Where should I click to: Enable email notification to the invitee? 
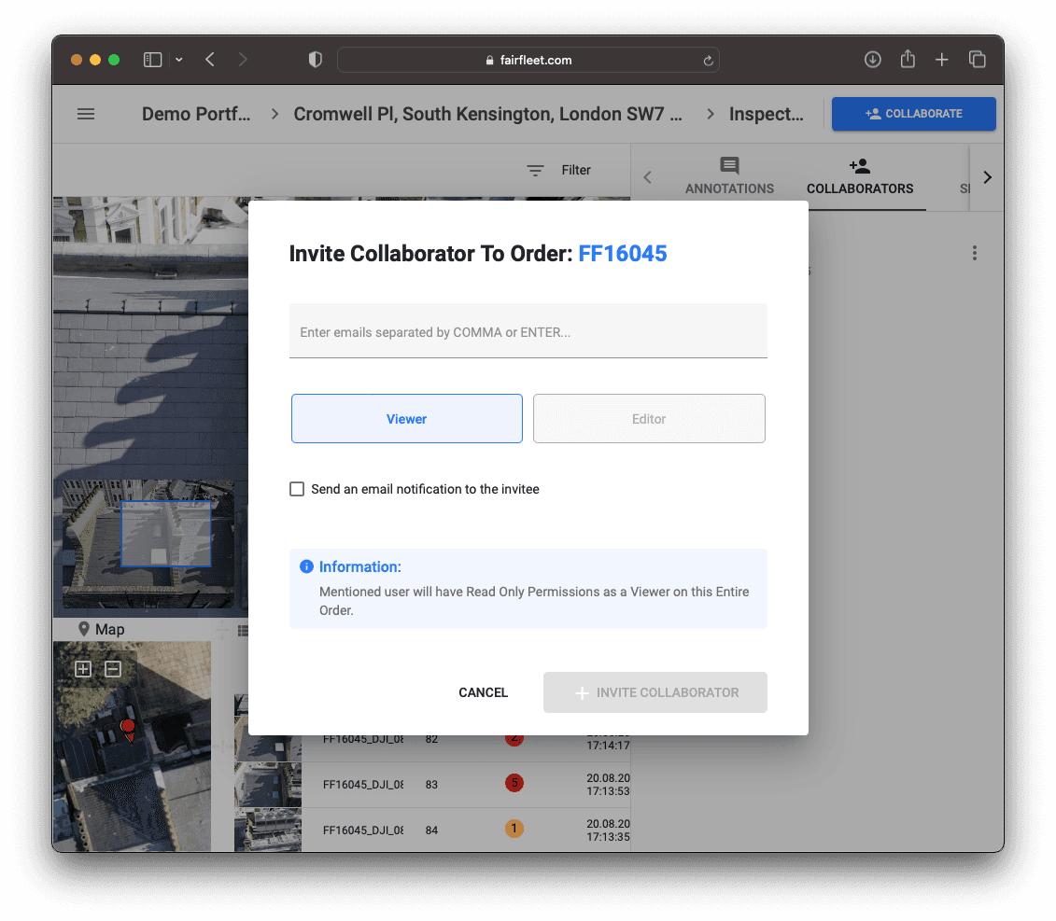point(297,490)
